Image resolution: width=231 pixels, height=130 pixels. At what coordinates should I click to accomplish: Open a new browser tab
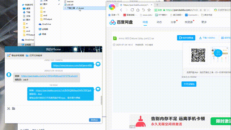pos(157,5)
